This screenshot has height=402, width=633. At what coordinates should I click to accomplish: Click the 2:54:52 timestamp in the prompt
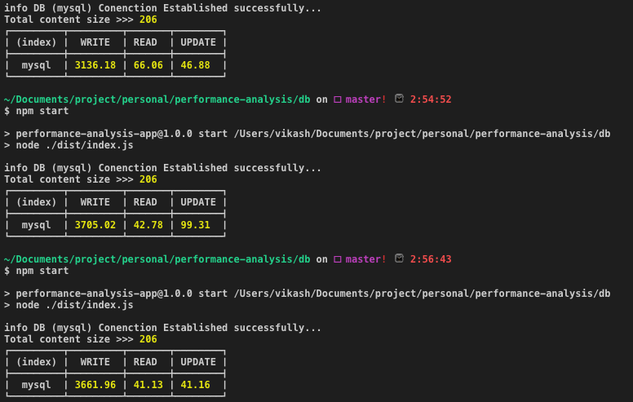[x=432, y=99]
